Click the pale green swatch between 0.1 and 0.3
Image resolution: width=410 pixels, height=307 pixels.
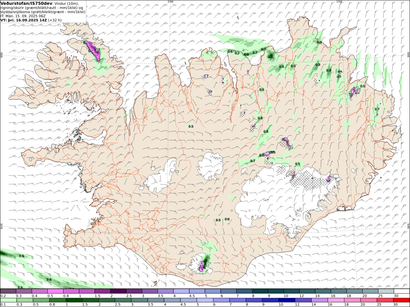click(8, 300)
